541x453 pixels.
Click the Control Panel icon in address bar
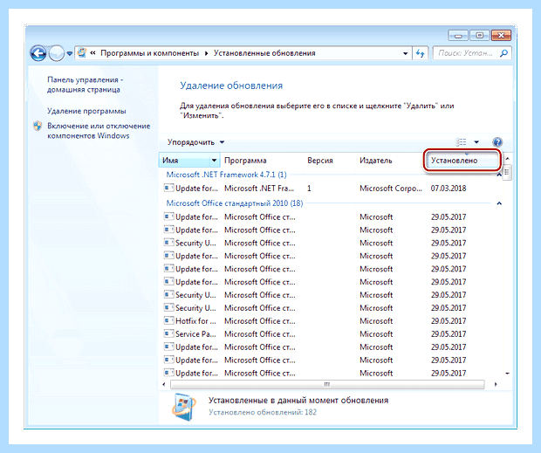[x=82, y=52]
